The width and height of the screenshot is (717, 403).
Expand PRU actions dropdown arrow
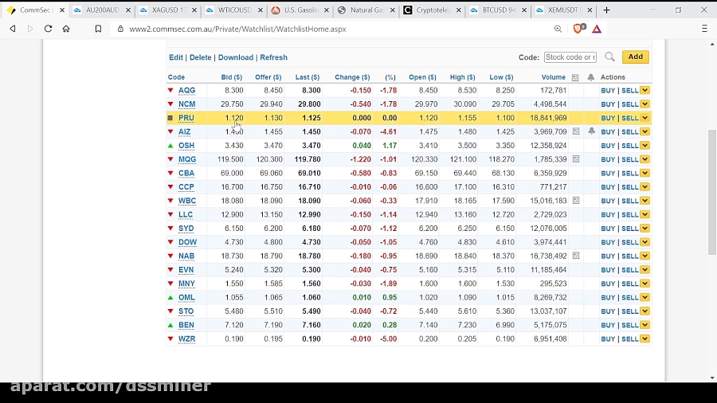645,118
